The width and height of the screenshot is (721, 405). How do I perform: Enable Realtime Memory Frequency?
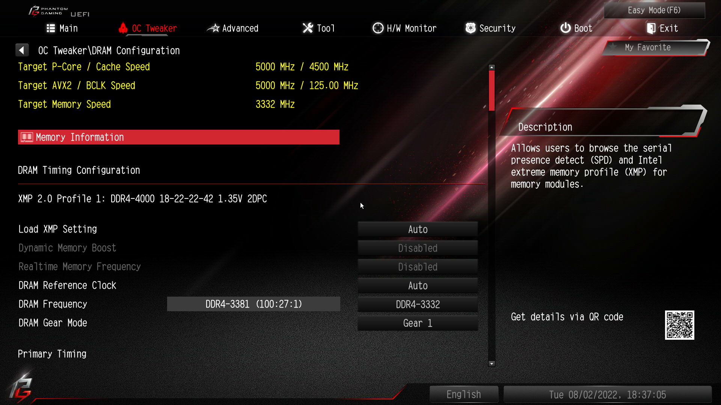pyautogui.click(x=418, y=267)
